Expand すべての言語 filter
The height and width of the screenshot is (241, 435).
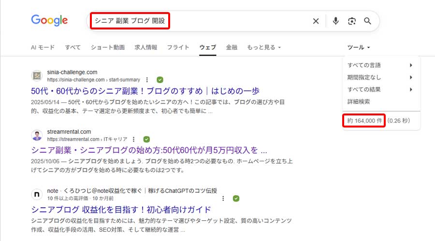point(380,65)
